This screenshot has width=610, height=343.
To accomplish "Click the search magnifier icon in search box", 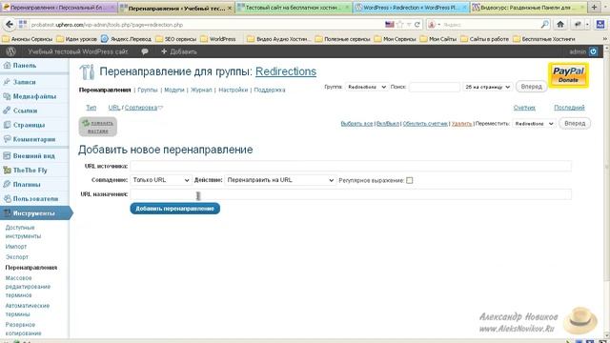I will pyautogui.click(x=544, y=25).
